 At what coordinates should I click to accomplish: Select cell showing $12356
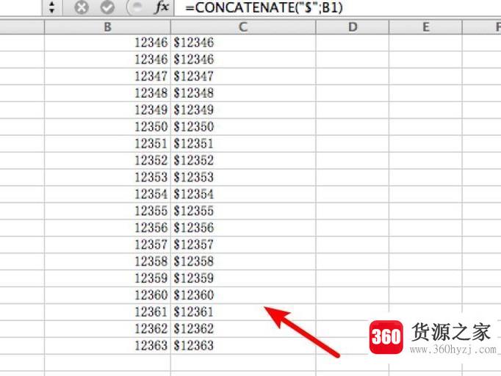243,228
